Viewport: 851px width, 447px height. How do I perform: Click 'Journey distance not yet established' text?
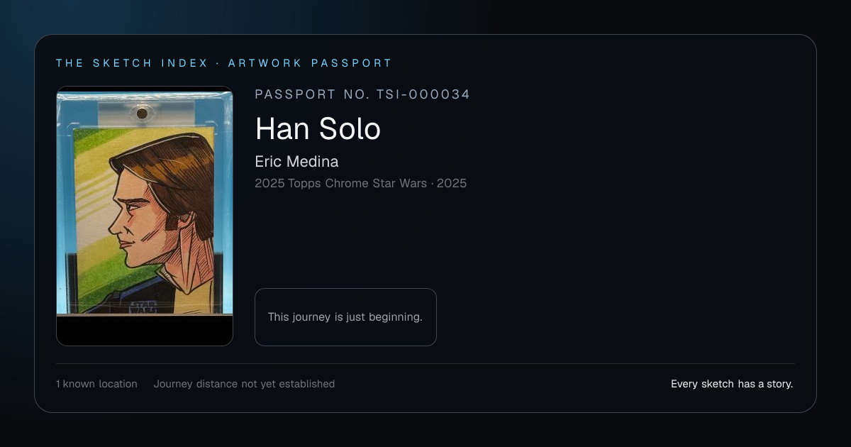coord(244,384)
